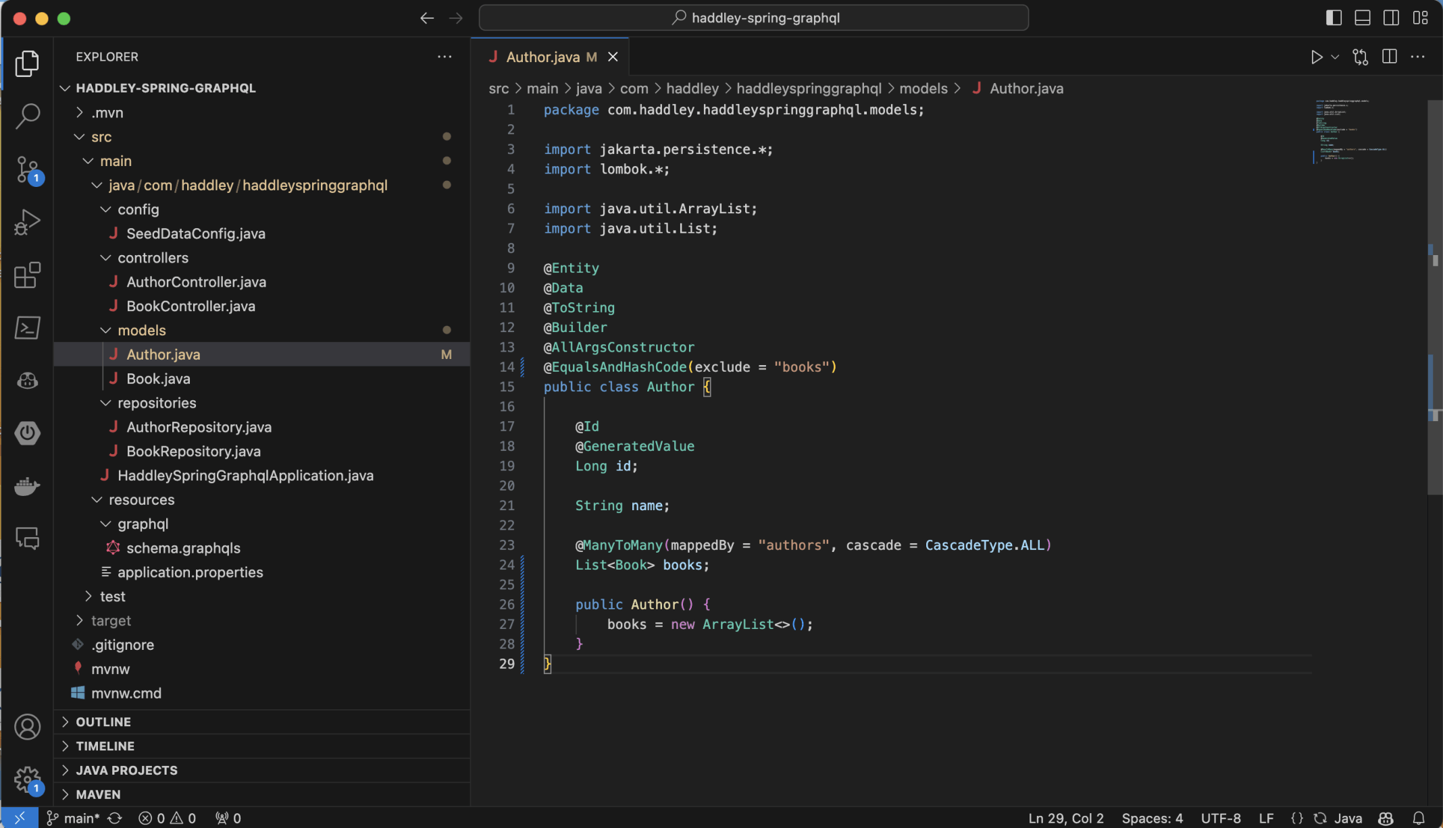Split the editor to the right
Image resolution: width=1443 pixels, height=828 pixels.
pos(1389,57)
